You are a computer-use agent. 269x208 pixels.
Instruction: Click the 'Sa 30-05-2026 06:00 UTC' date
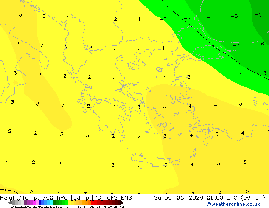(196, 198)
